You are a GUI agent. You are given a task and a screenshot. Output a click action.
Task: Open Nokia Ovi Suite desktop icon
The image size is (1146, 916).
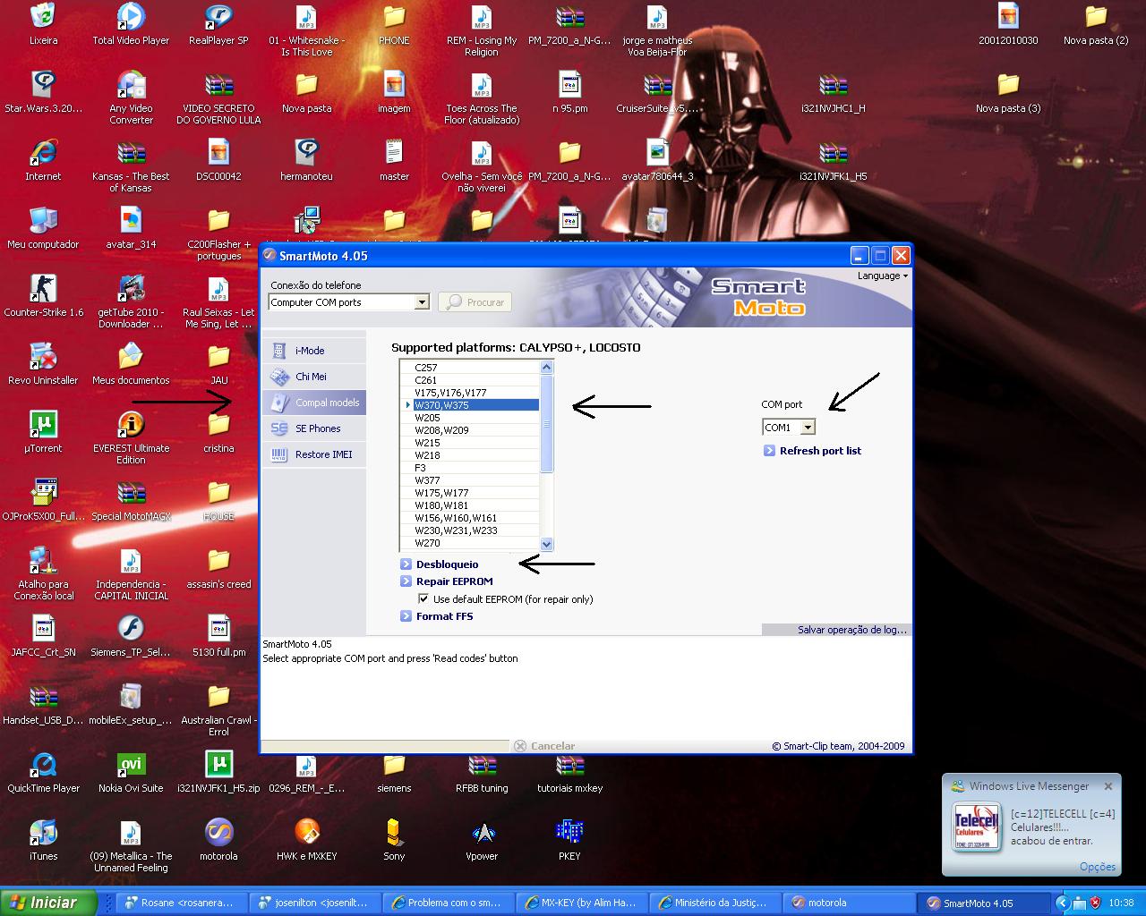click(x=131, y=765)
